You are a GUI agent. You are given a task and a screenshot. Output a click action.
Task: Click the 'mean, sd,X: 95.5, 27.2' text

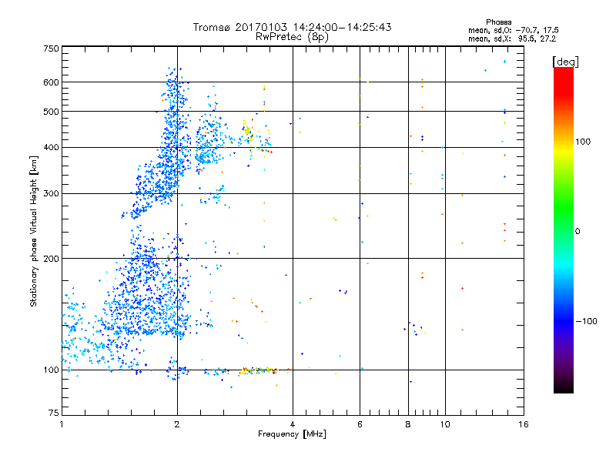pos(512,39)
